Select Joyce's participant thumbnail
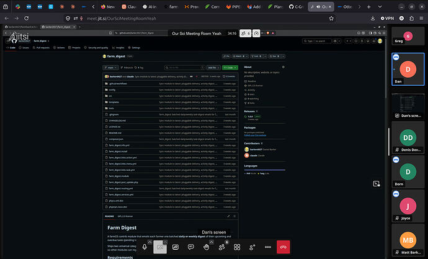Viewport: 428px width, 259px height. pyautogui.click(x=408, y=206)
